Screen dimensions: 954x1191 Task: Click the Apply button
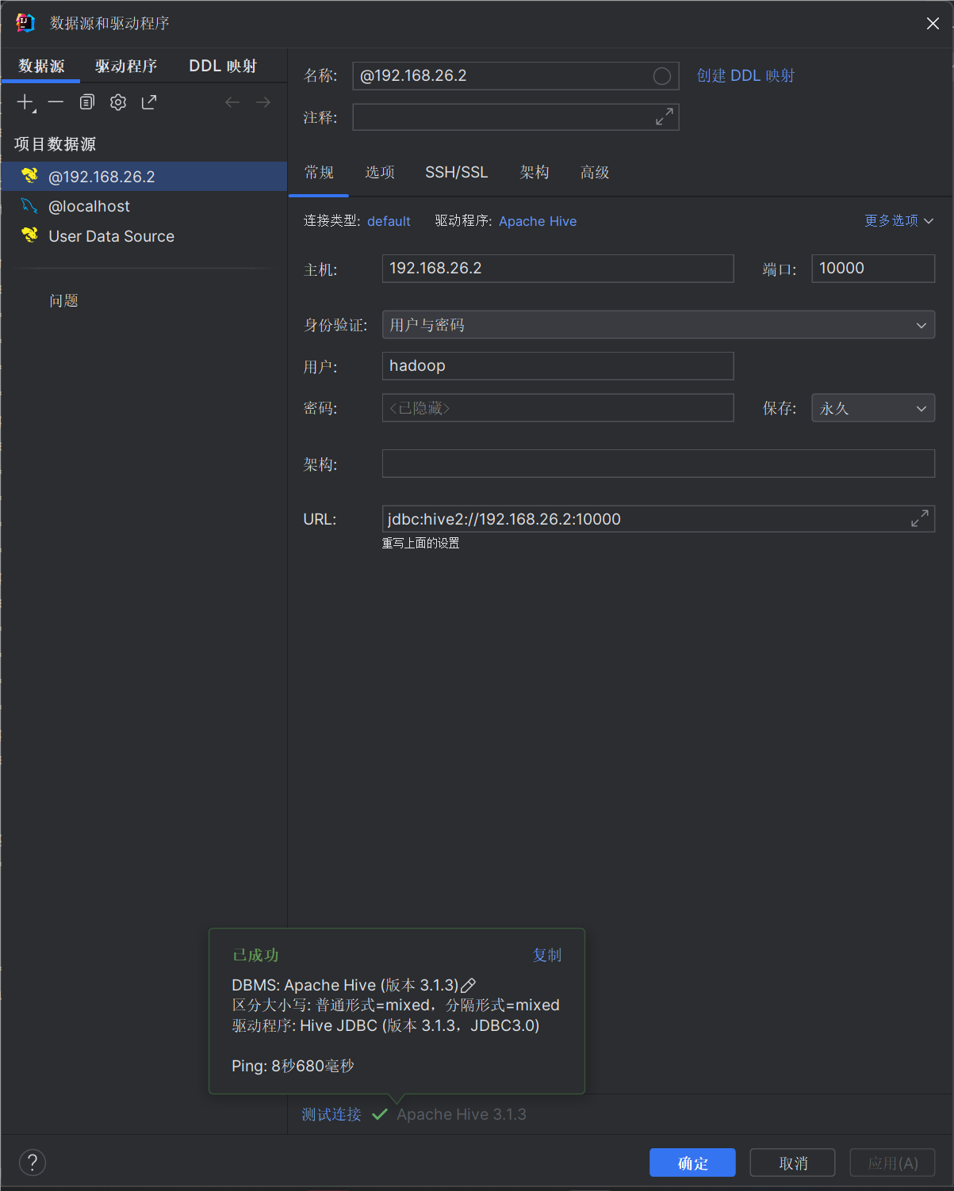pos(892,1162)
